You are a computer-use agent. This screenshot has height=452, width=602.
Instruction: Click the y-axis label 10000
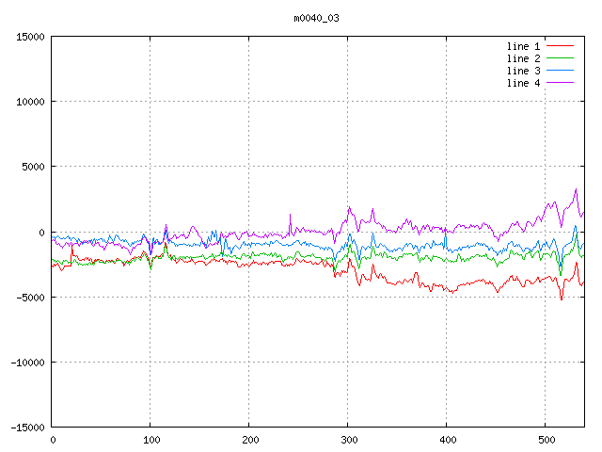(30, 102)
